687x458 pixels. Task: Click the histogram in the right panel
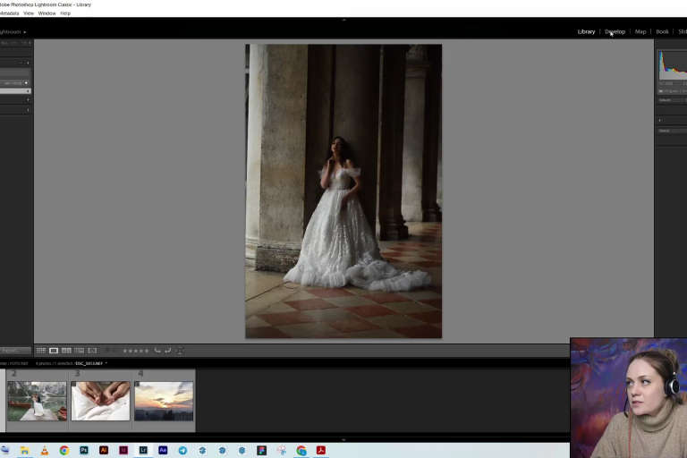click(673, 65)
